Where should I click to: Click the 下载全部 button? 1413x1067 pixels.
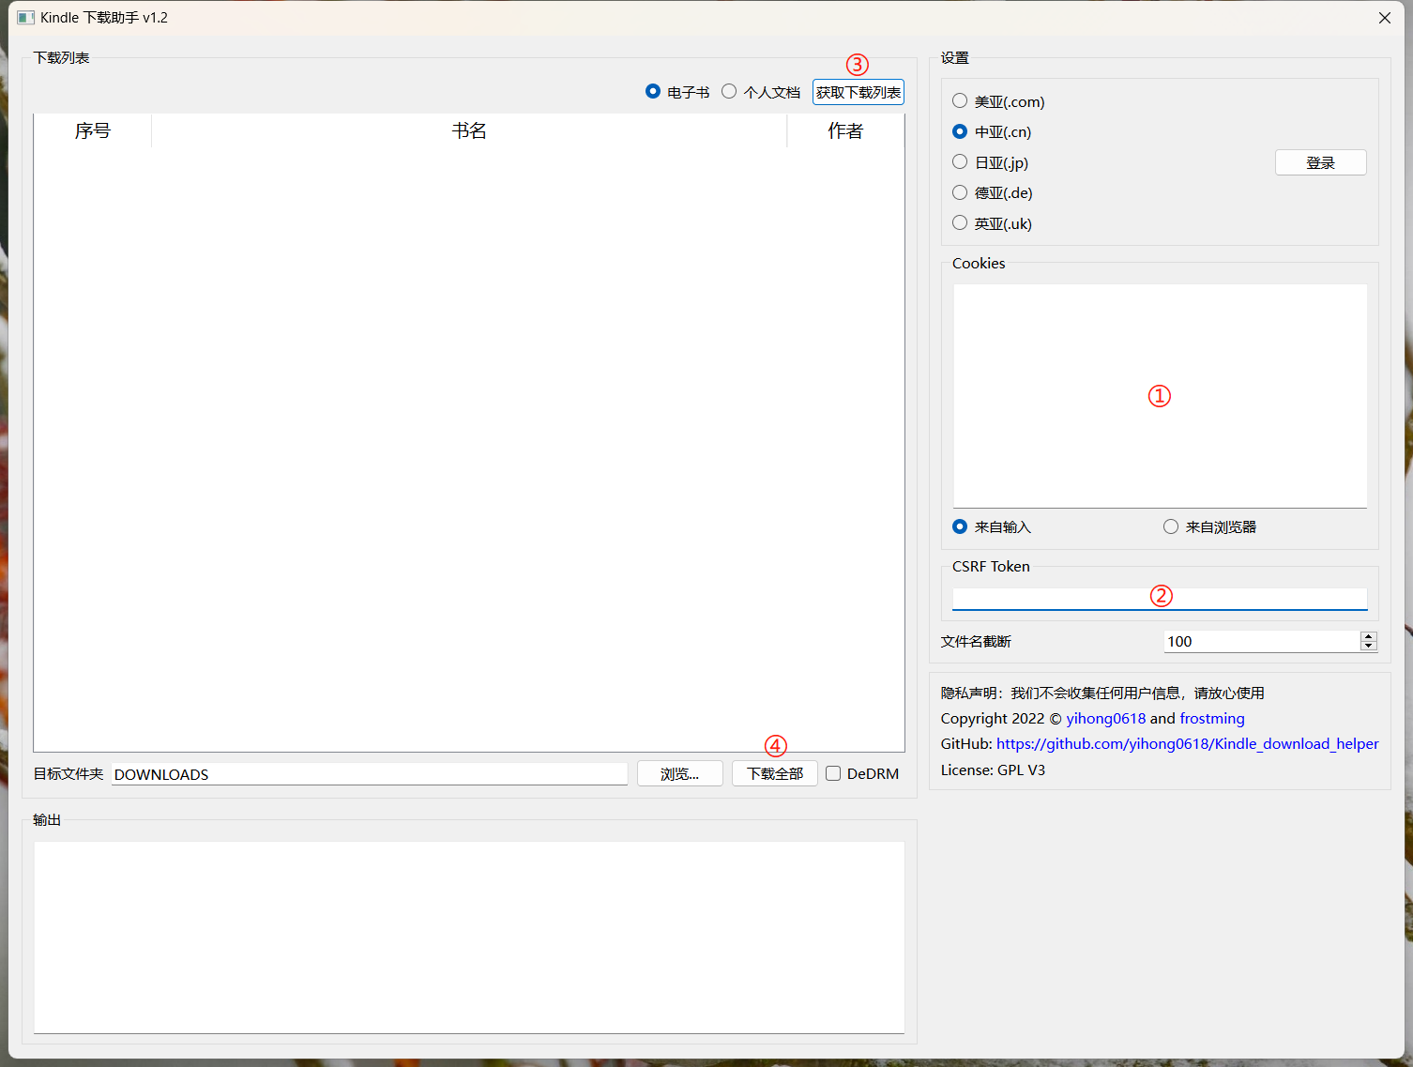(x=775, y=773)
